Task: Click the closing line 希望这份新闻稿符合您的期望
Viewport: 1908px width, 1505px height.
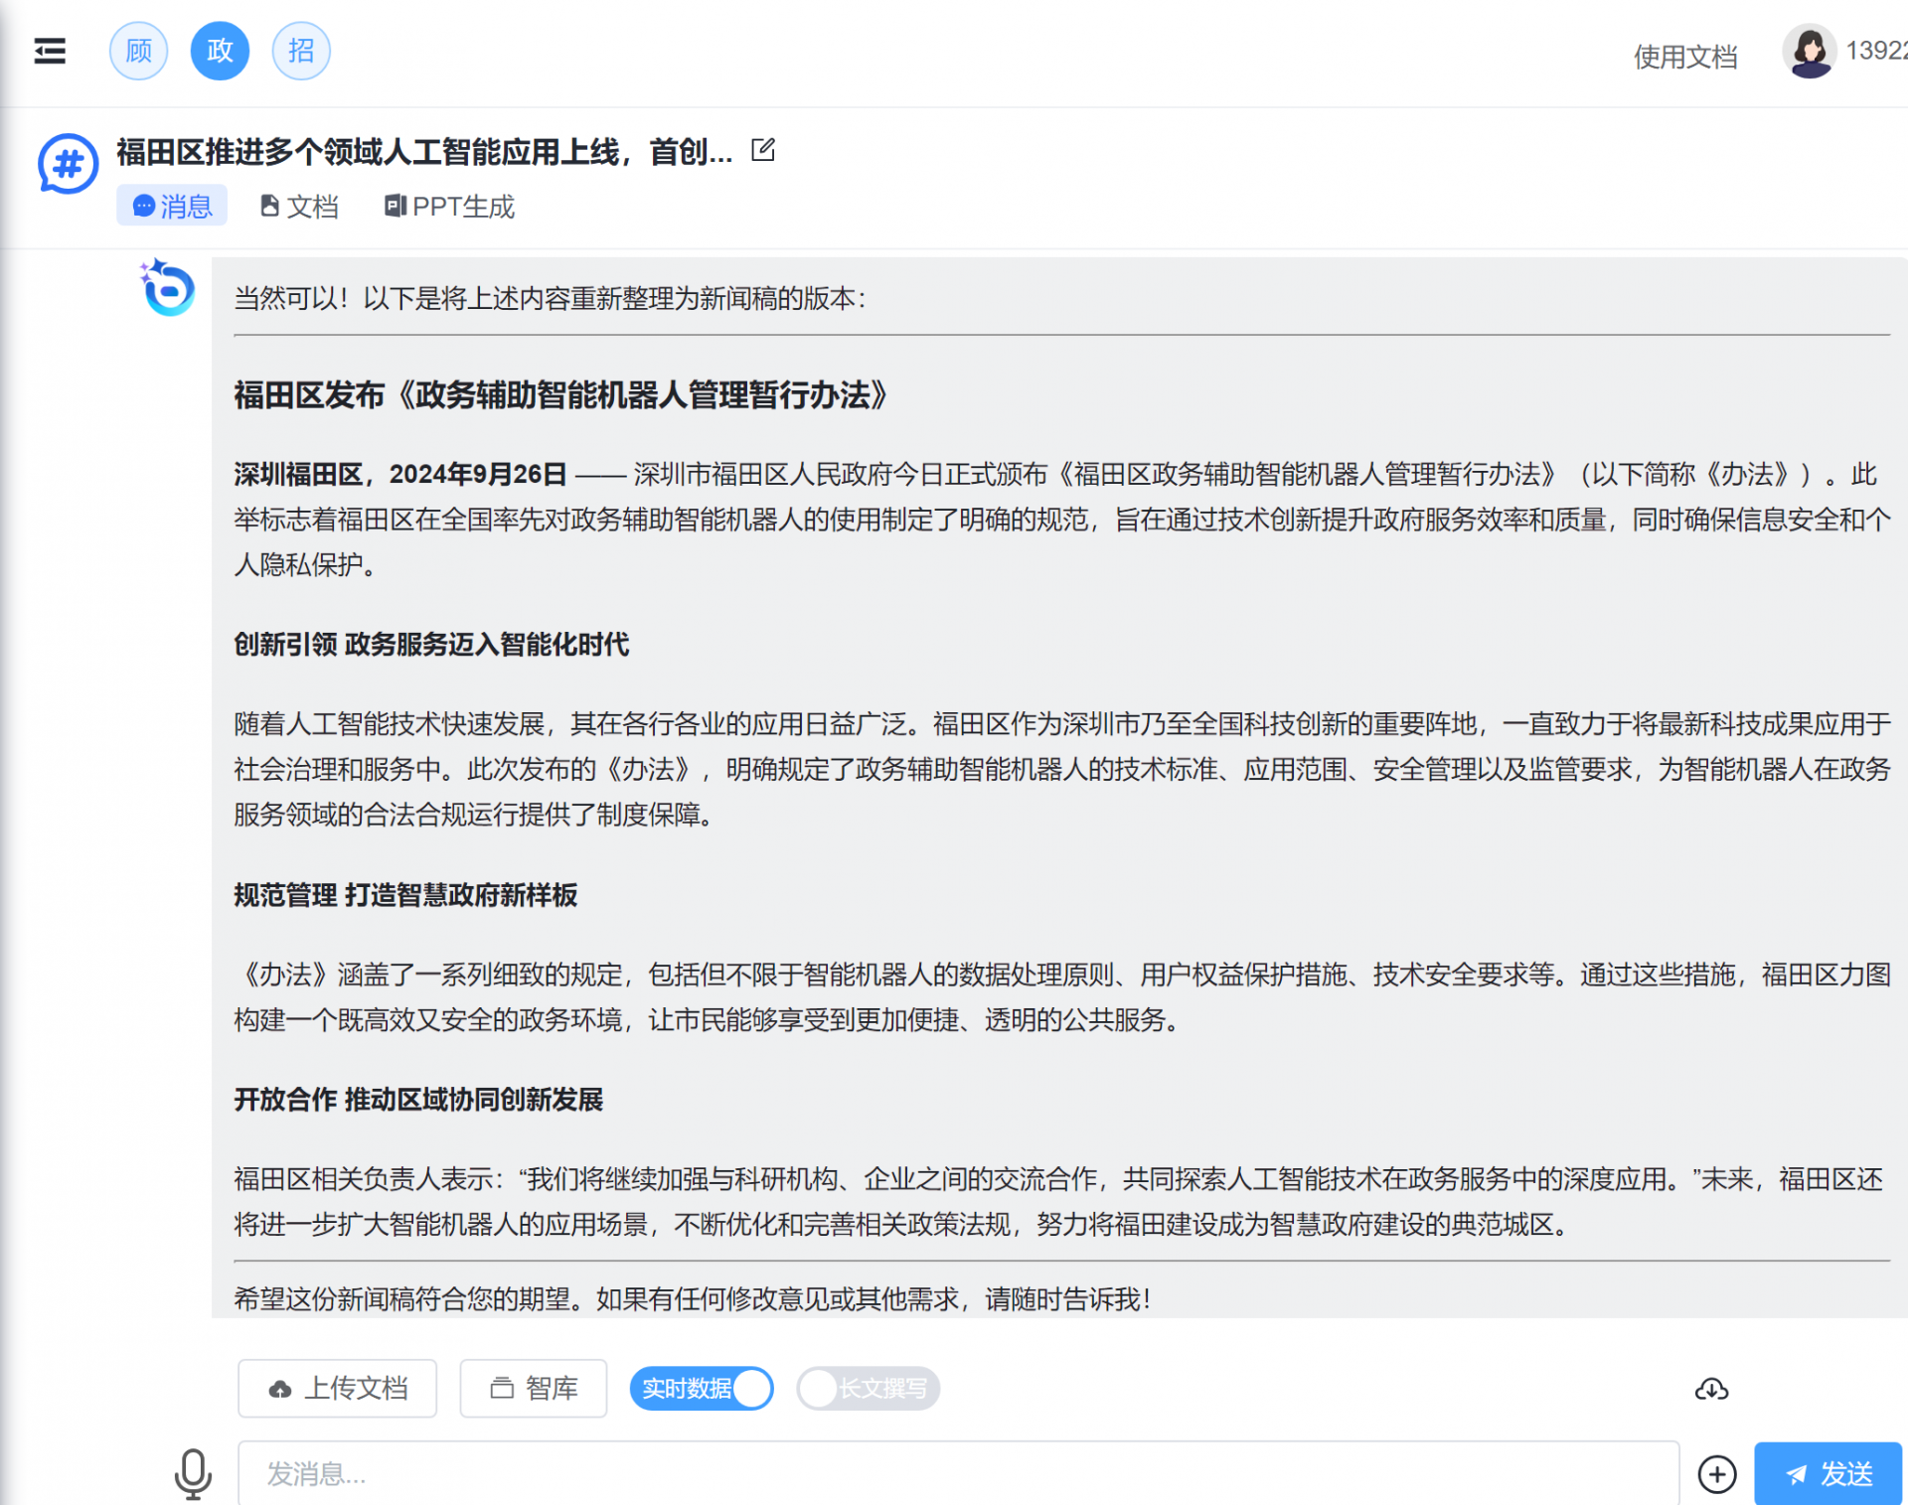Action: tap(693, 1299)
